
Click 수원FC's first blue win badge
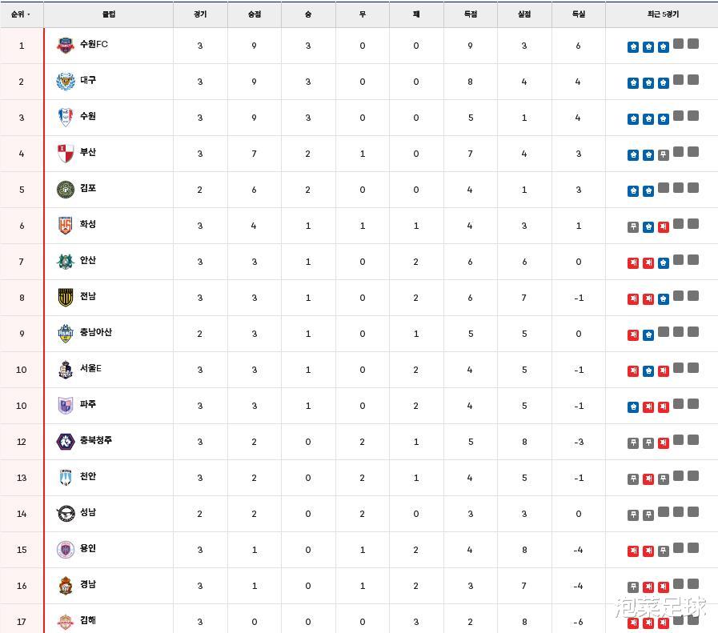(x=633, y=47)
